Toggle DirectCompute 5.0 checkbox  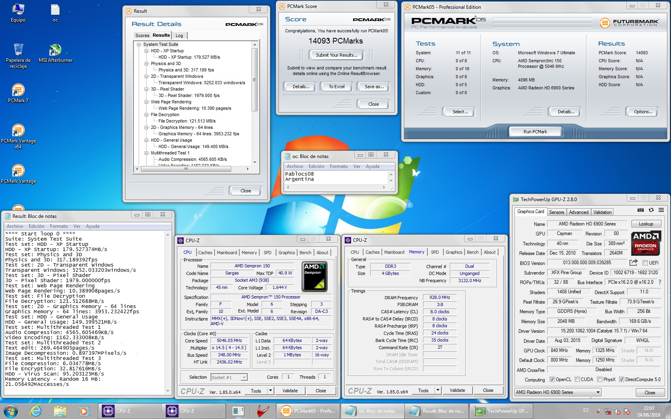tap(621, 379)
